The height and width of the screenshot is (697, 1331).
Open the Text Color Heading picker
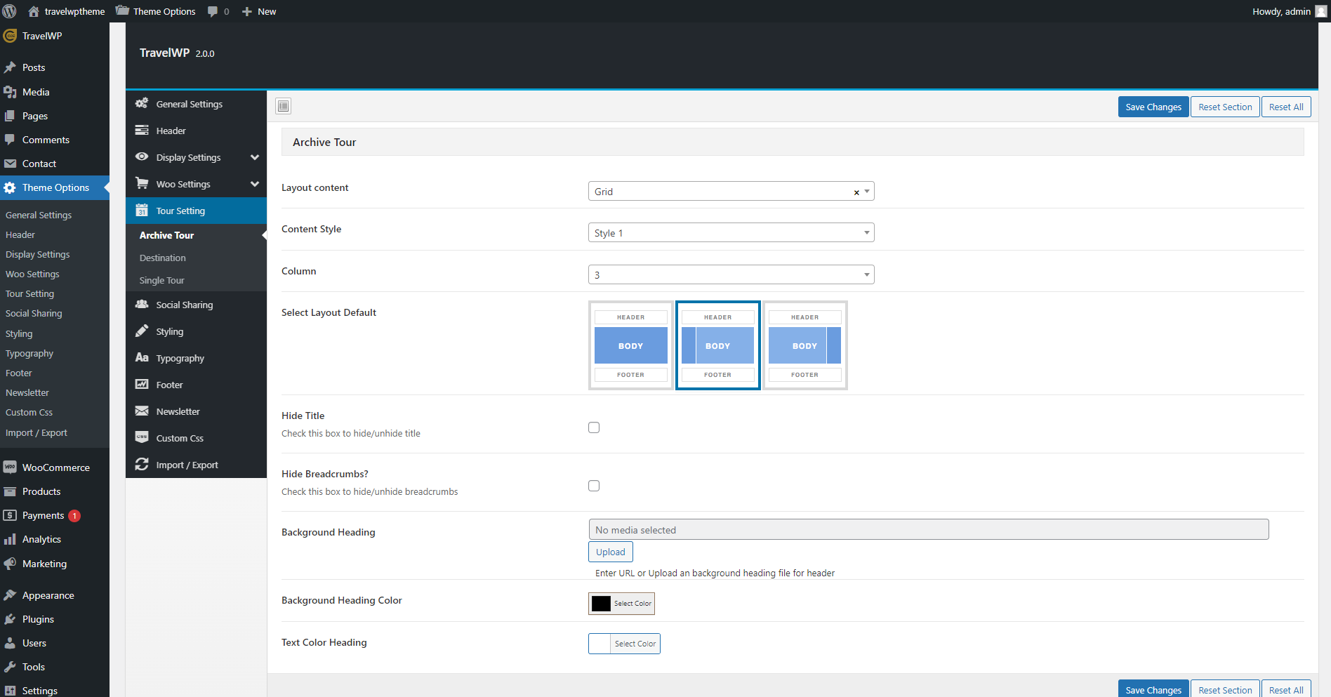tap(624, 644)
